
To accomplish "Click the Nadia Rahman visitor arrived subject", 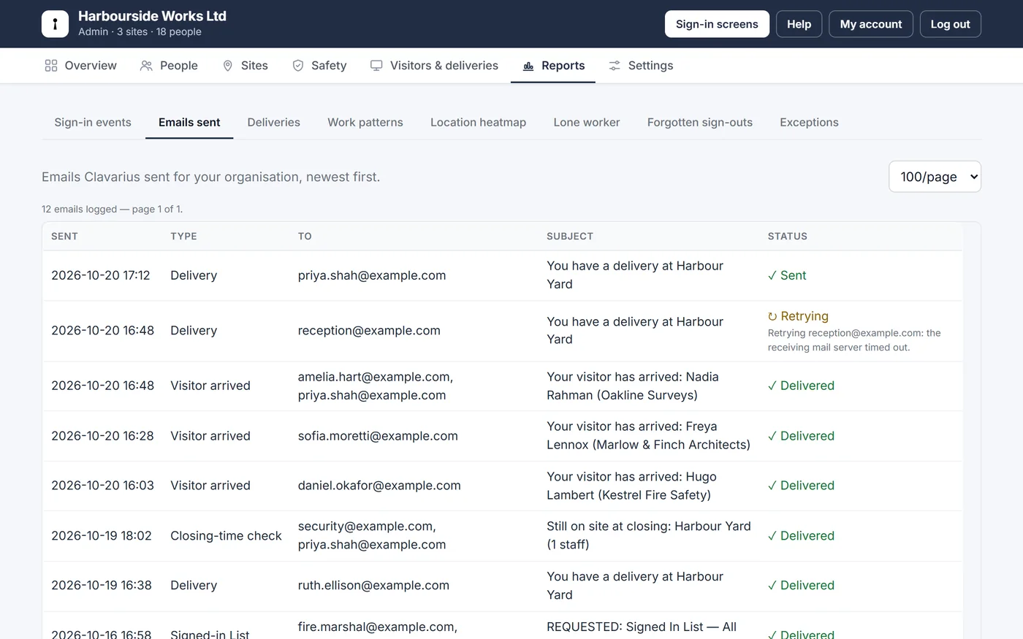I will pyautogui.click(x=633, y=386).
